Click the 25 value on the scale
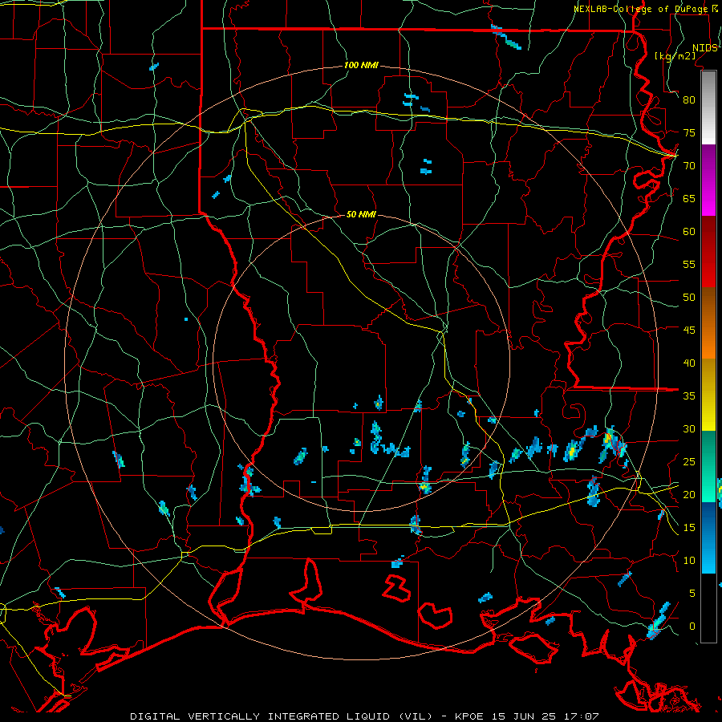Image resolution: width=722 pixels, height=722 pixels. pyautogui.click(x=689, y=461)
